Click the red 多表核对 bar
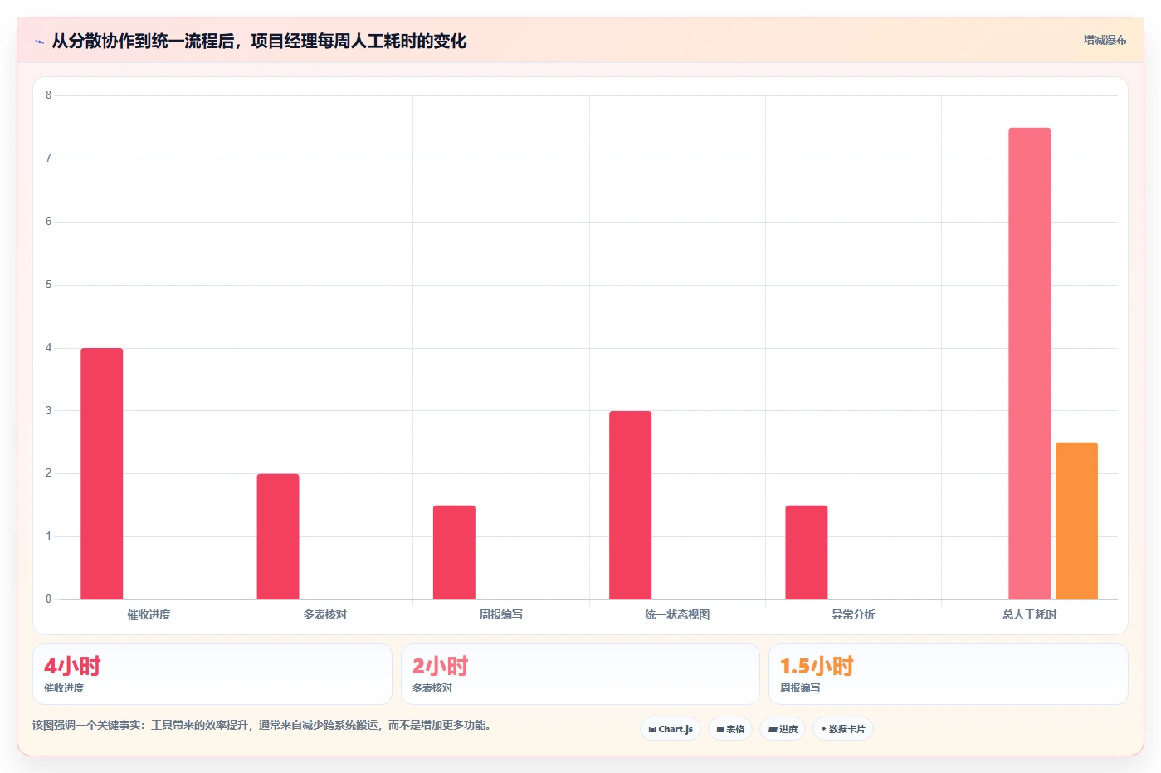The width and height of the screenshot is (1161, 773). click(278, 536)
